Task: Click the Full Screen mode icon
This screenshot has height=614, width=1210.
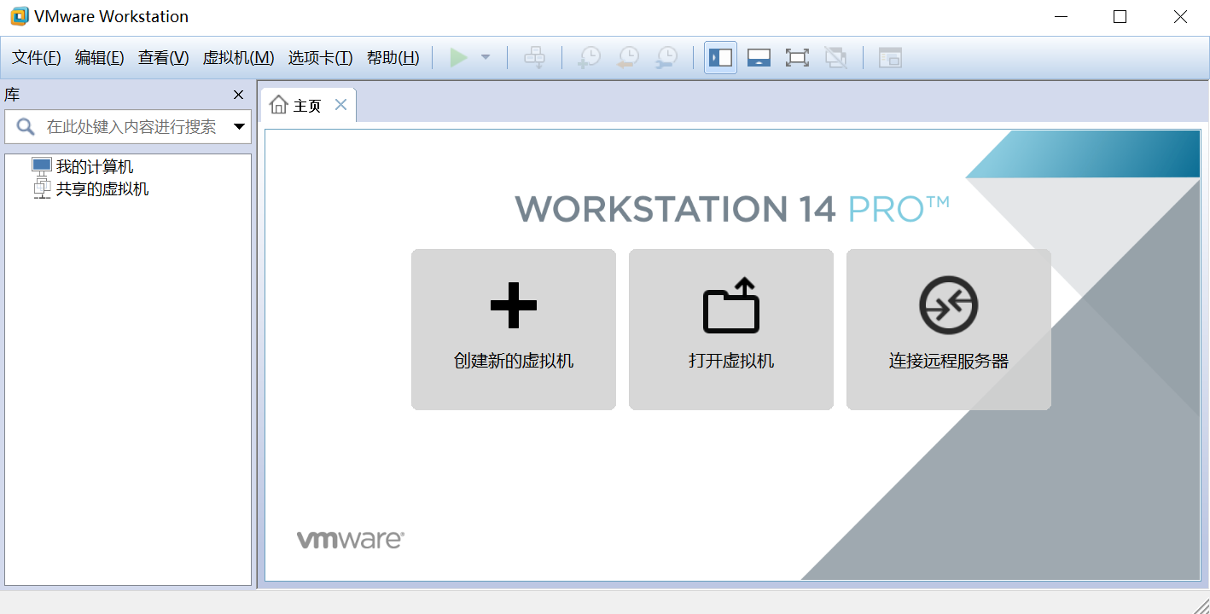Action: click(x=797, y=58)
